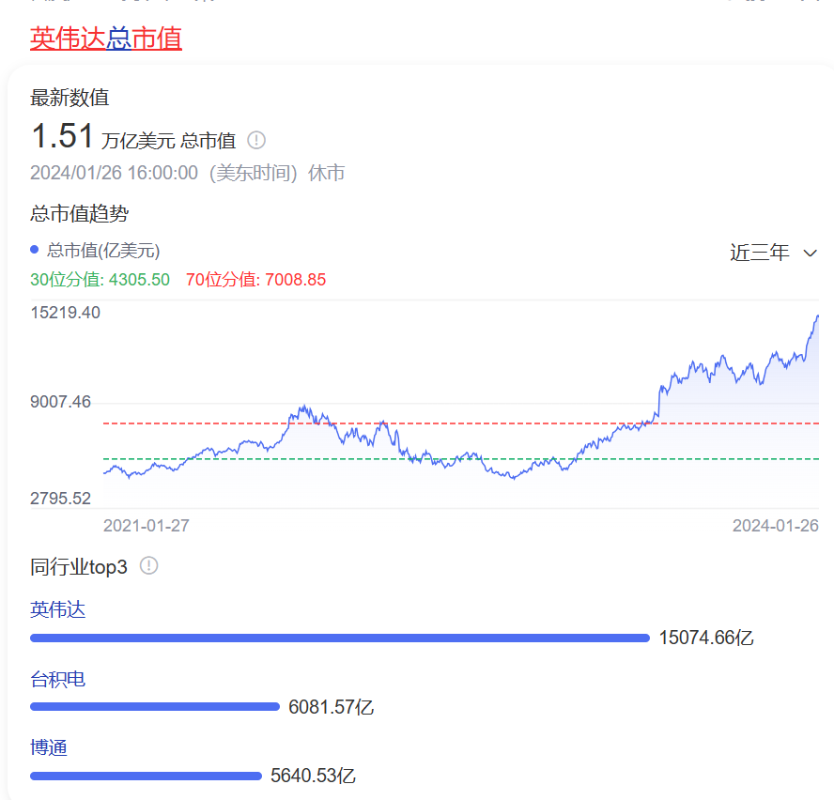Viewport: 834px width, 800px height.
Task: Open the 近三年 time range dropdown
Action: [773, 253]
